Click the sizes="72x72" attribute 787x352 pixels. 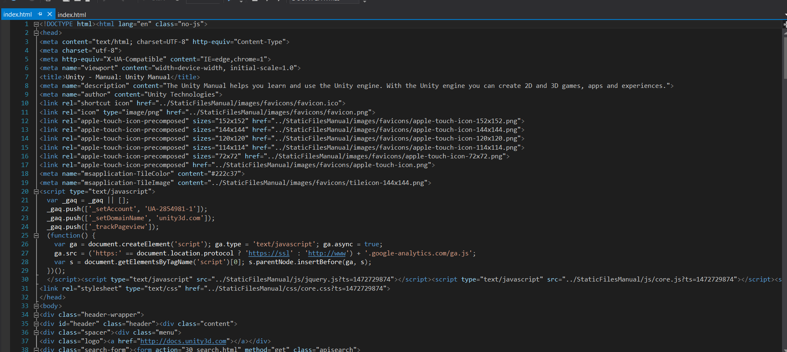pos(217,156)
